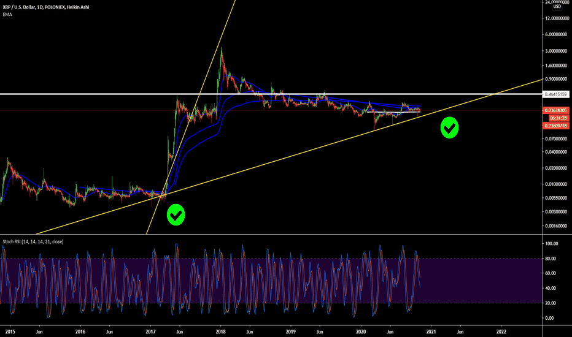
Task: Click the 2015 label on the time axis
Action: (10, 332)
